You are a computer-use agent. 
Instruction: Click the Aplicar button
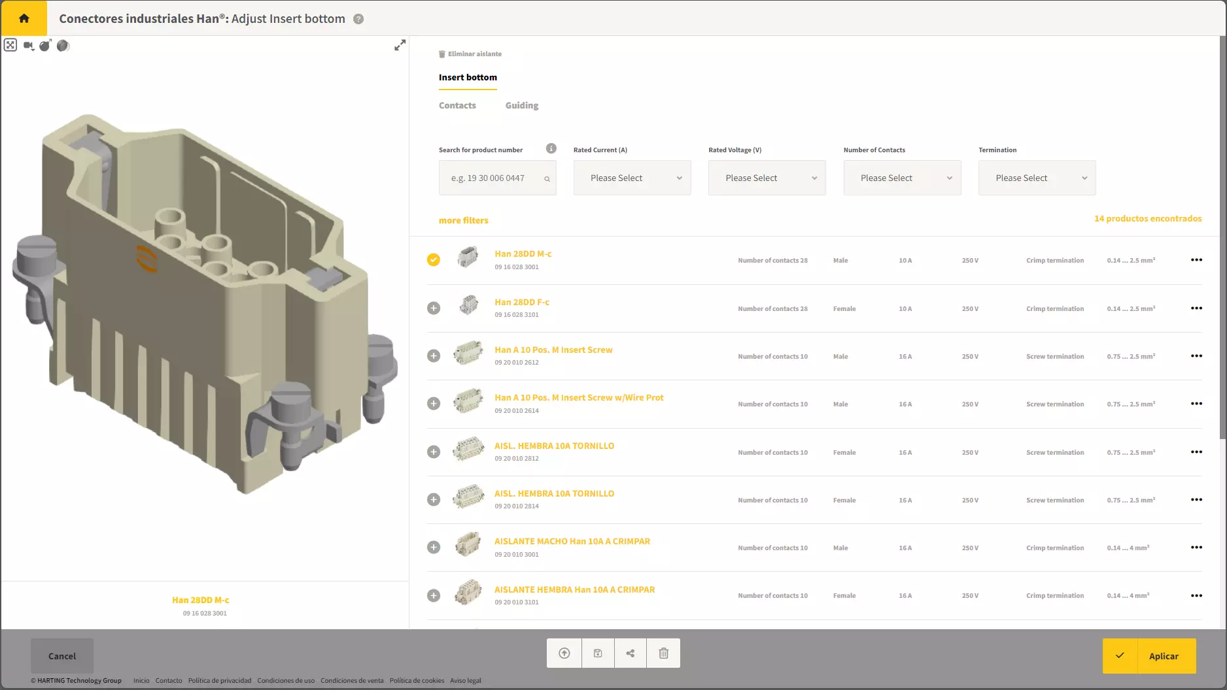click(x=1149, y=656)
